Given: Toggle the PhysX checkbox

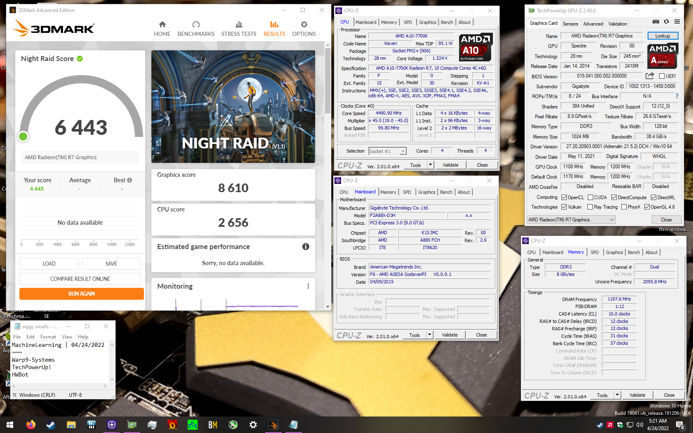Looking at the screenshot, I should pos(624,207).
